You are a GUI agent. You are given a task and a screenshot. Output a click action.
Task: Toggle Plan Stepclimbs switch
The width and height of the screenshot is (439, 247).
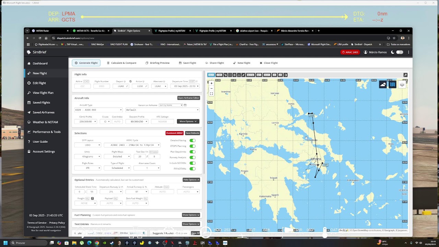click(192, 152)
